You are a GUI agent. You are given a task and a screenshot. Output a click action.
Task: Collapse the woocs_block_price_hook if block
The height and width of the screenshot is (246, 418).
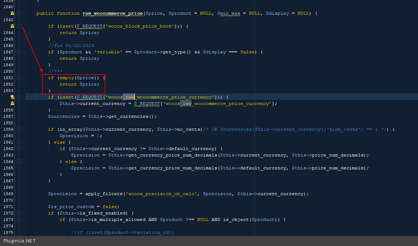19,26
